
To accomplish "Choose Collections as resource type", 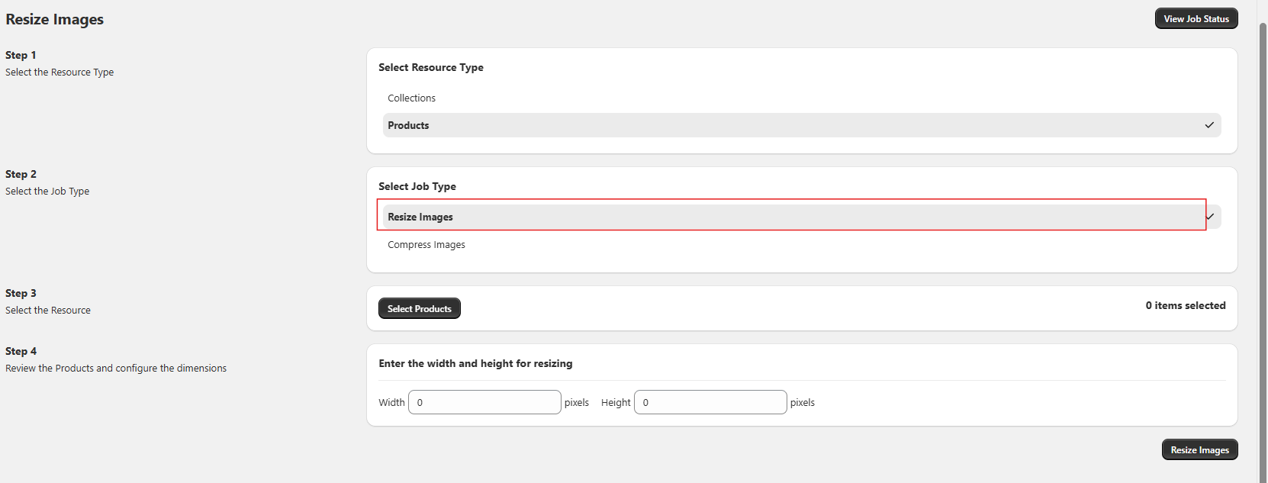I will coord(802,98).
